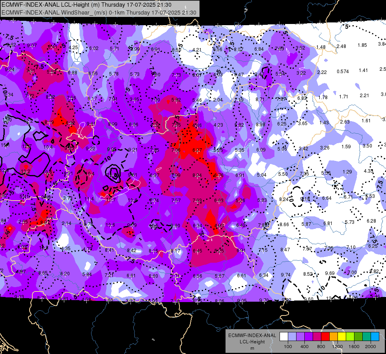Click the wind shear value 3.50
The image size is (386, 354).
[367, 146]
